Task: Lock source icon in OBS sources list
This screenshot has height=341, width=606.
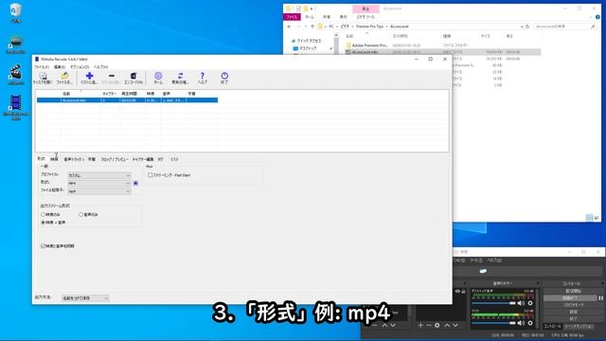Action: click(463, 291)
